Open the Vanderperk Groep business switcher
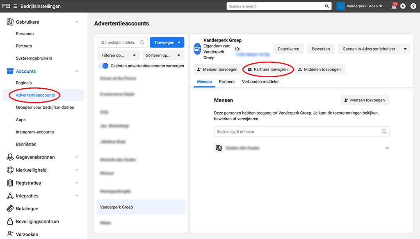The image size is (420, 239). [x=359, y=6]
